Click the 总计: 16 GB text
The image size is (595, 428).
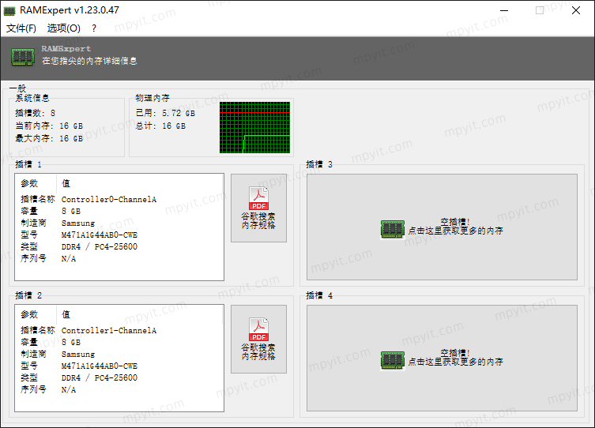coord(161,126)
